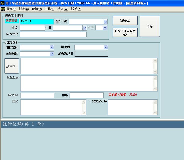The image size is (184, 160).
Task: Open the 設定(S) menu
Action: [x=24, y=9]
